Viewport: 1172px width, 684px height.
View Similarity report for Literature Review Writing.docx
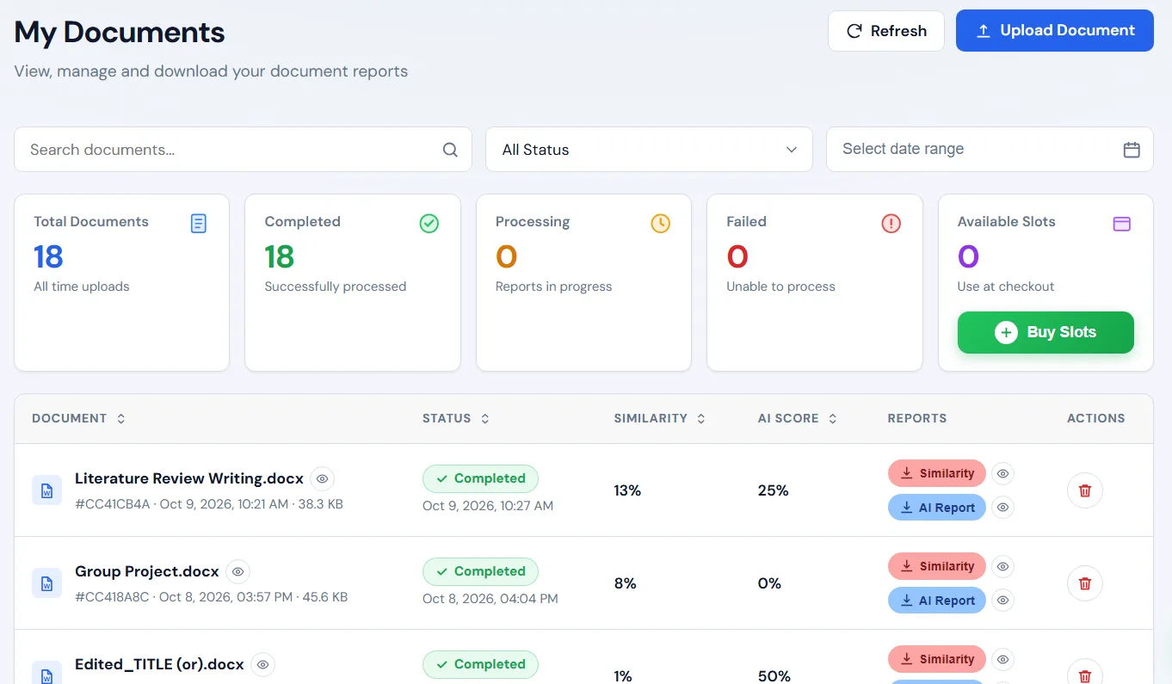pyautogui.click(x=1002, y=473)
